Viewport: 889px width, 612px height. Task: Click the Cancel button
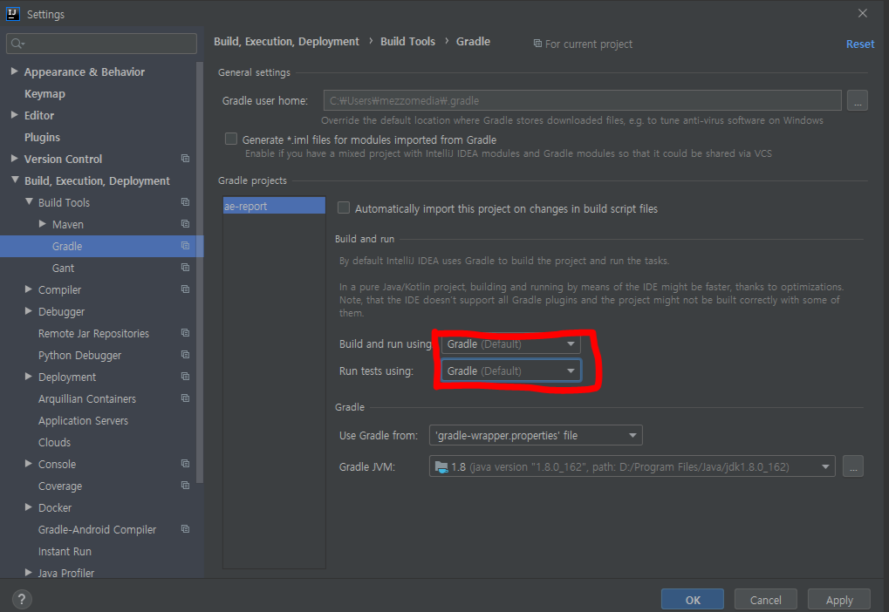tap(765, 600)
